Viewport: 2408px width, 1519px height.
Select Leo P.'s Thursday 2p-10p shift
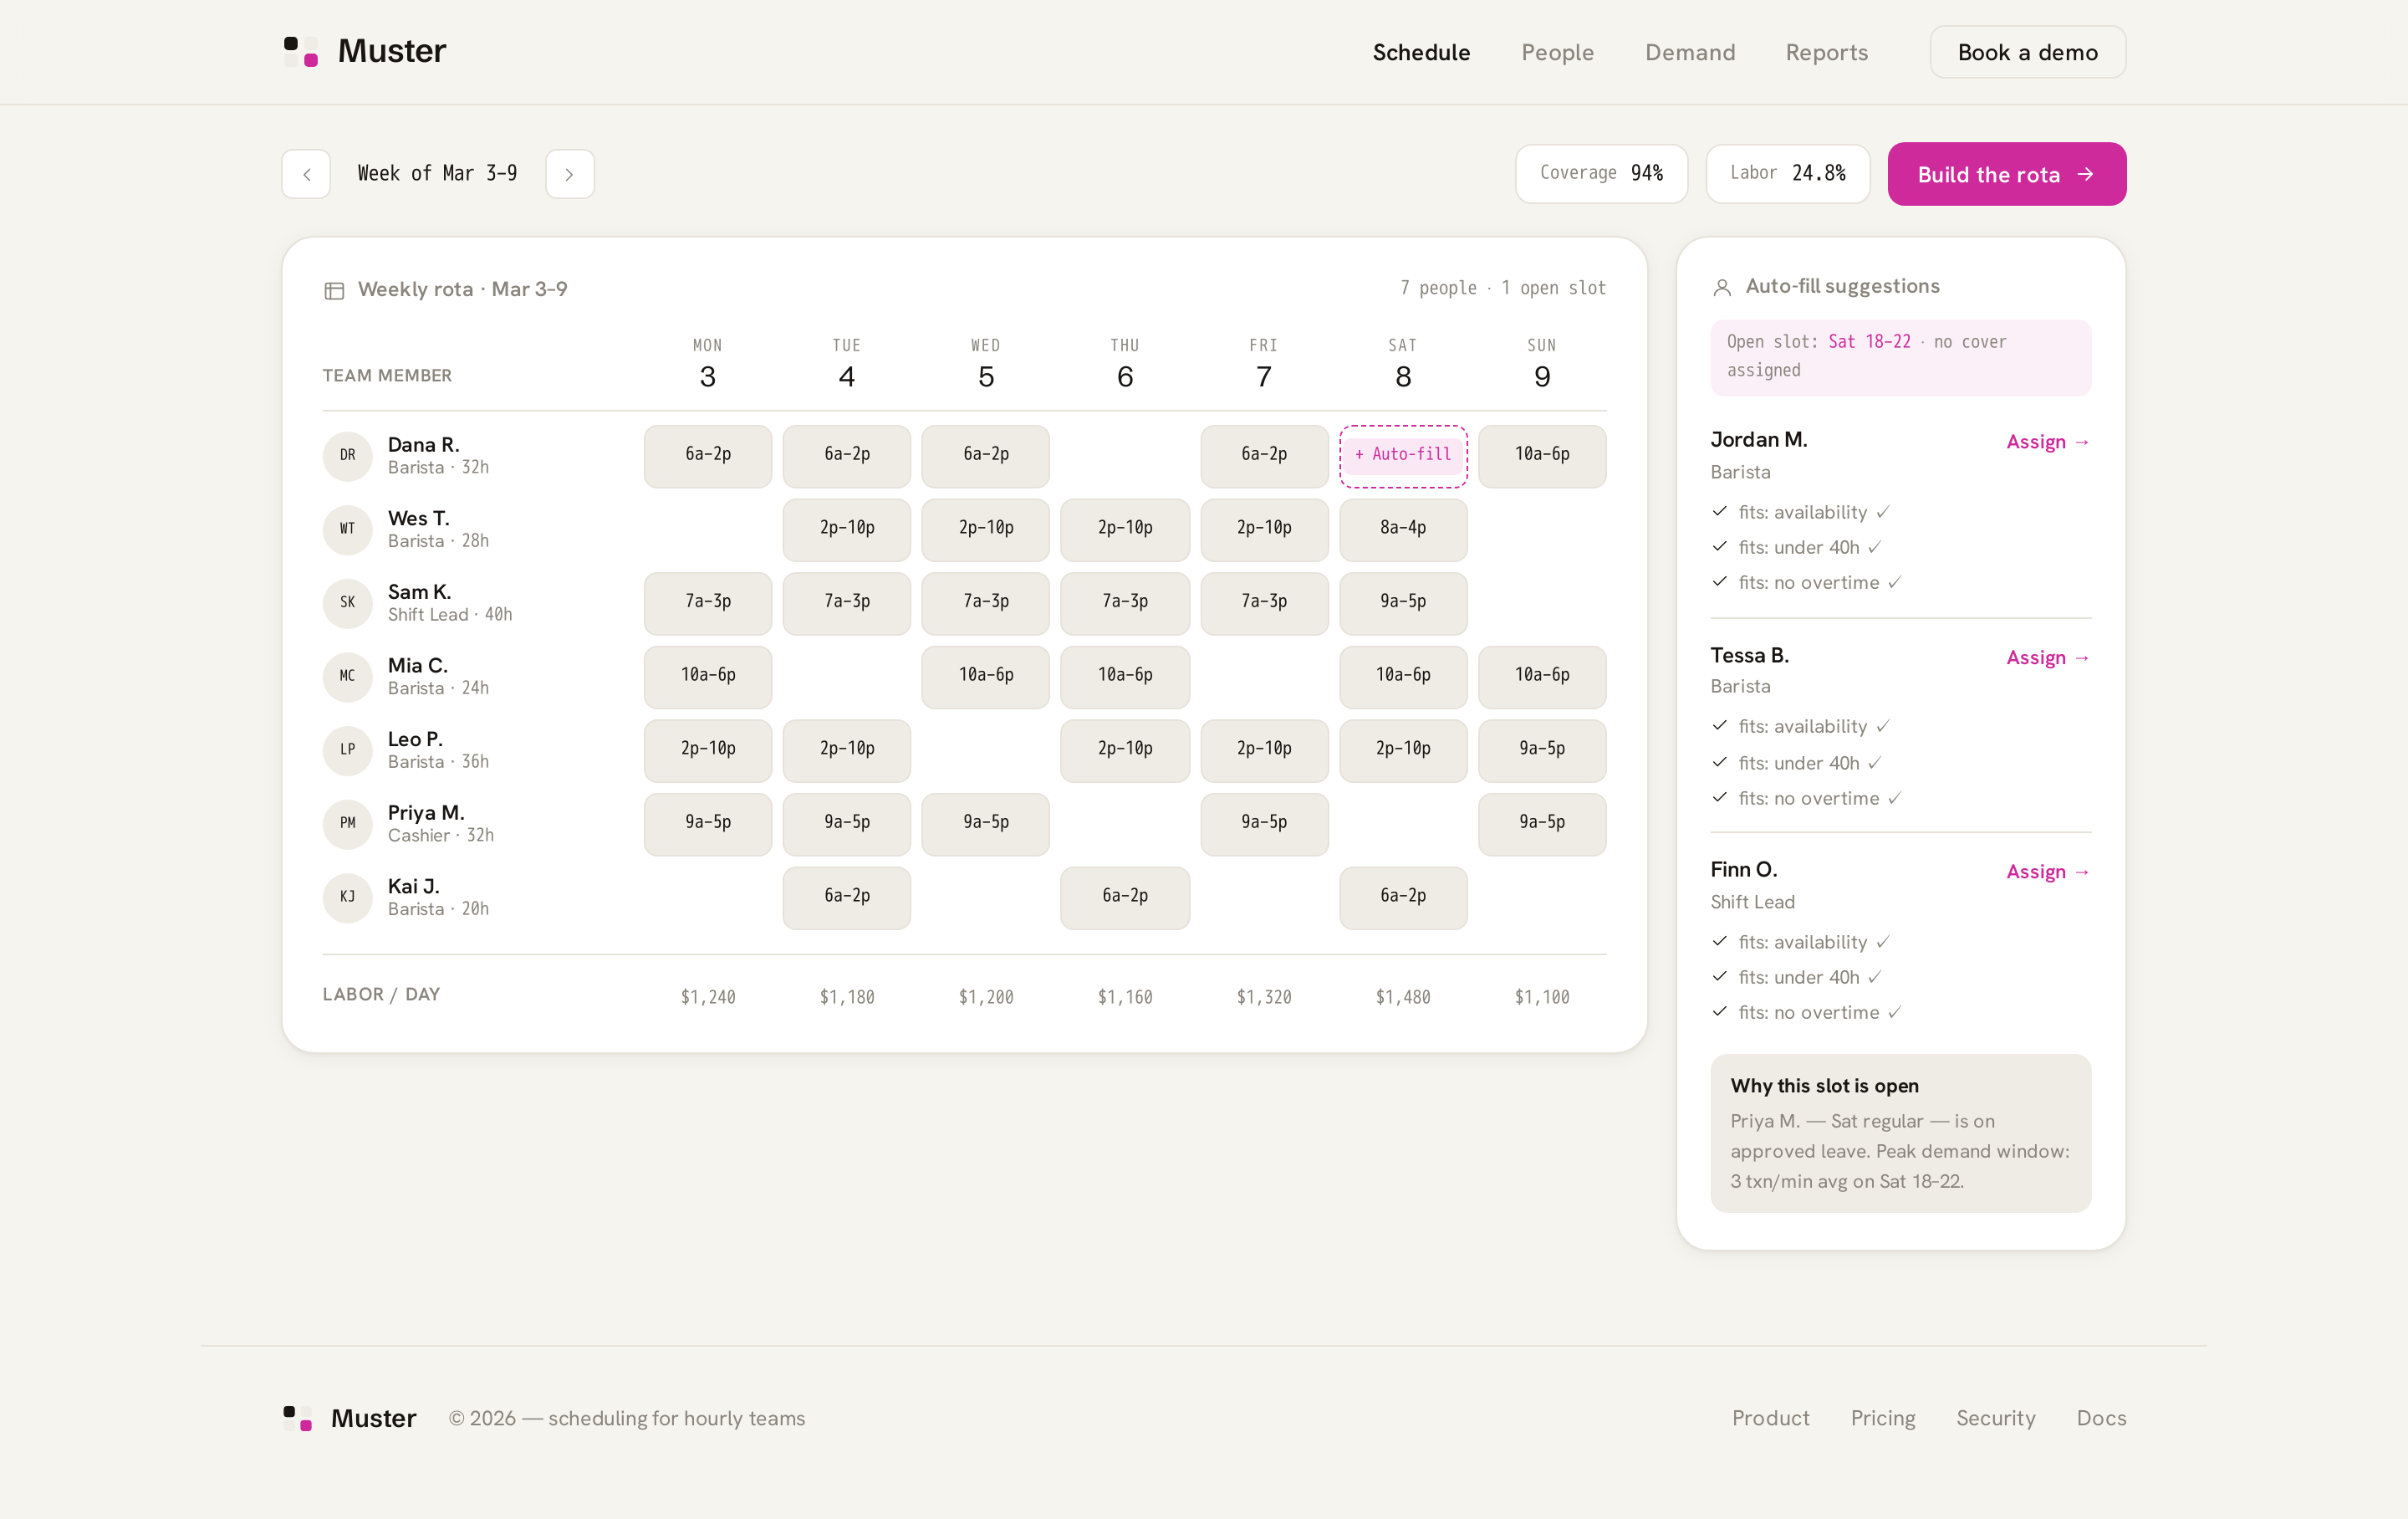click(x=1125, y=749)
